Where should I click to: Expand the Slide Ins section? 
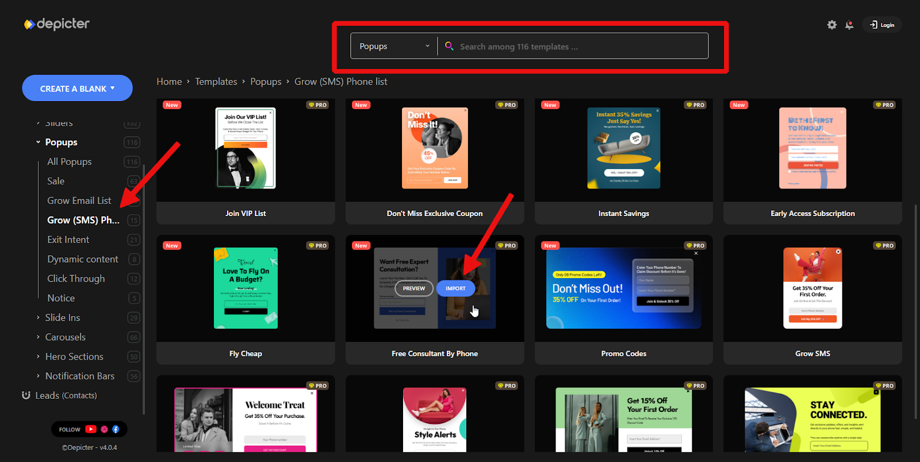(39, 317)
